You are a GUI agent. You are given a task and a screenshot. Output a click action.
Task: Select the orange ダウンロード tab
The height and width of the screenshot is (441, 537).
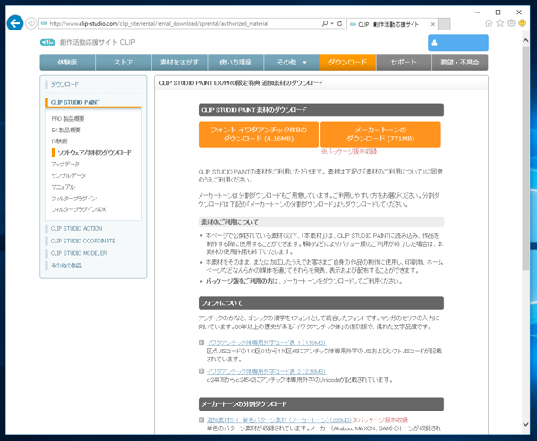(x=348, y=62)
